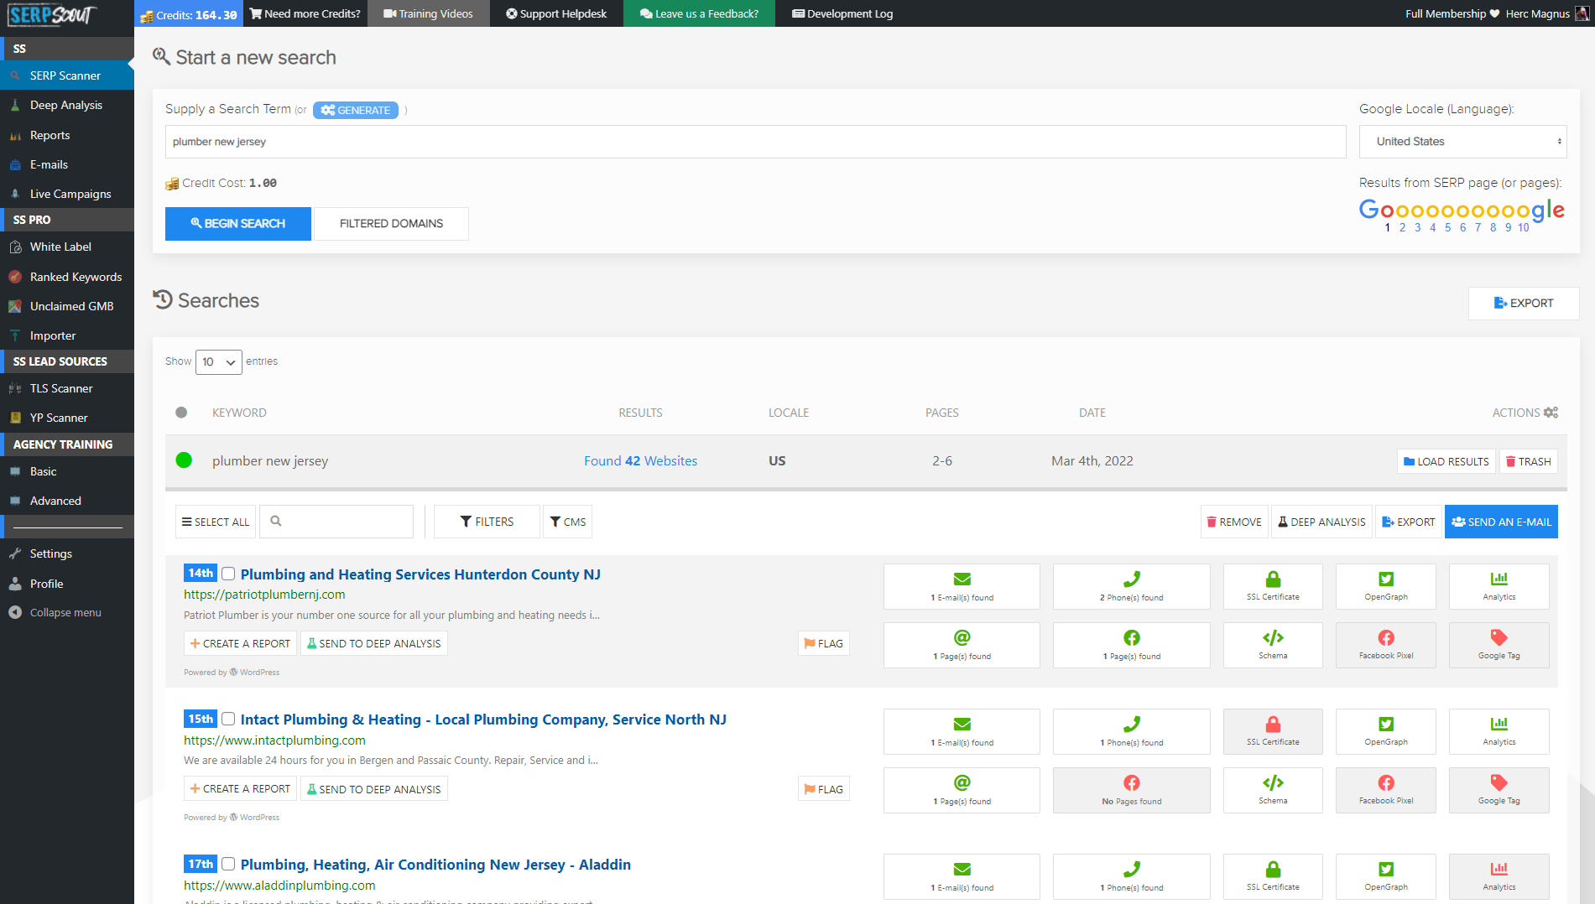The width and height of the screenshot is (1595, 904).
Task: Click Need more Credits link
Action: click(305, 13)
